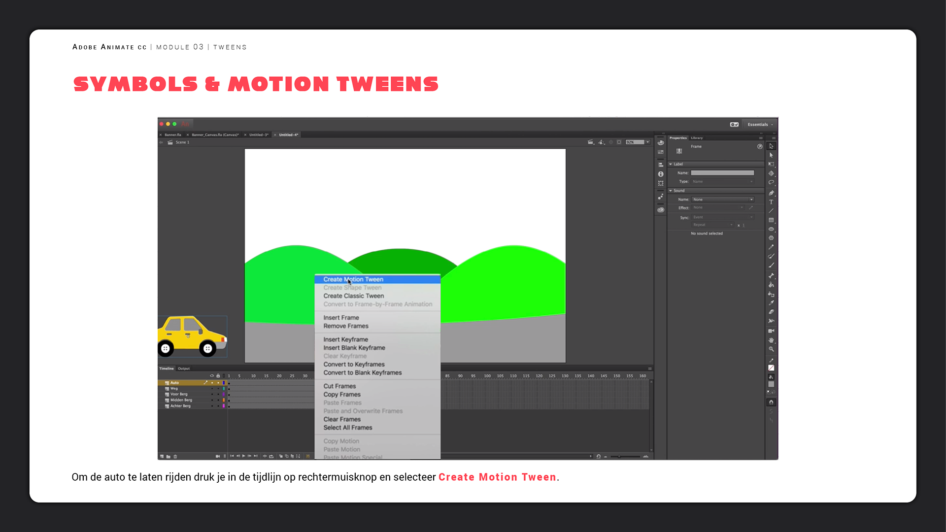Click the new layer icon in timeline
Viewport: 946px width, 532px height.
click(162, 456)
